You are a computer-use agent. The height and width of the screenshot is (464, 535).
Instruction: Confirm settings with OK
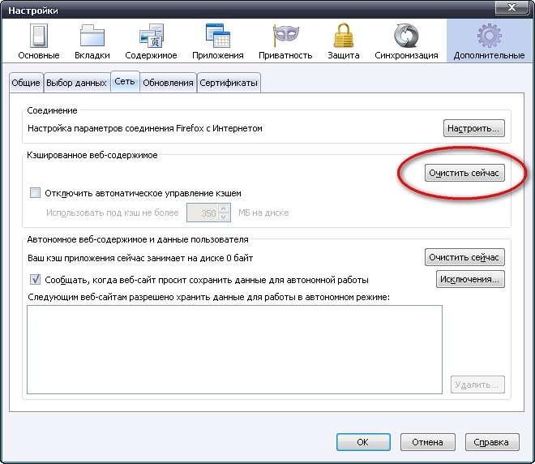coord(363,442)
